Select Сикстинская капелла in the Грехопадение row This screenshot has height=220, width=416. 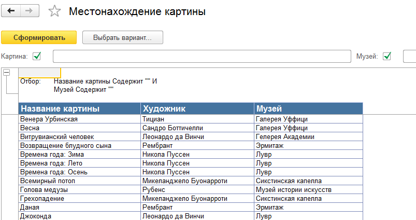(309, 198)
